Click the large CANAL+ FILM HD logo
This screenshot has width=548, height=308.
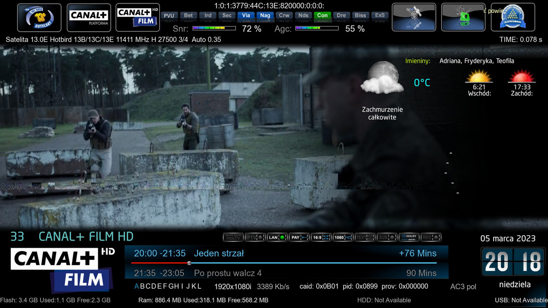[x=63, y=269]
